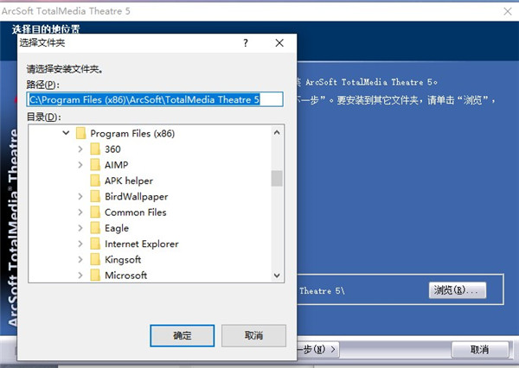The height and width of the screenshot is (368, 519).
Task: Click the Program Files (x86) folder icon
Action: [80, 134]
